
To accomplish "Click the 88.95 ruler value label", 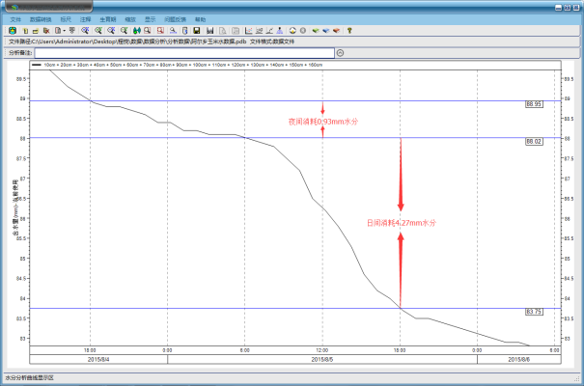I will point(534,104).
